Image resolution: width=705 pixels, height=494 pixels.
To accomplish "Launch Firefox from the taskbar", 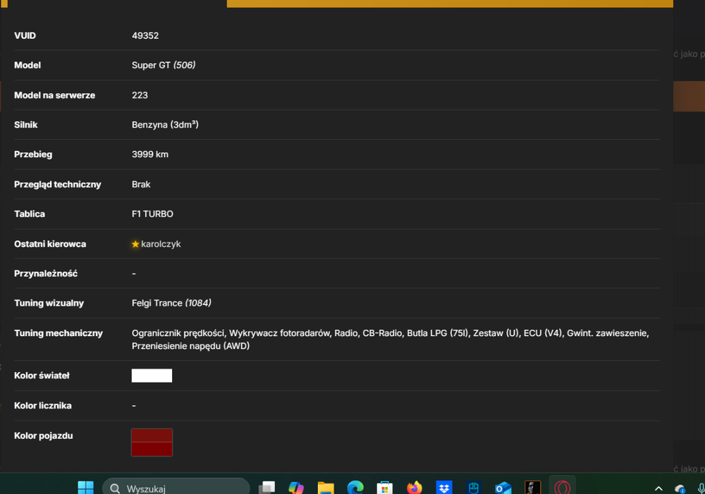I will (x=415, y=488).
